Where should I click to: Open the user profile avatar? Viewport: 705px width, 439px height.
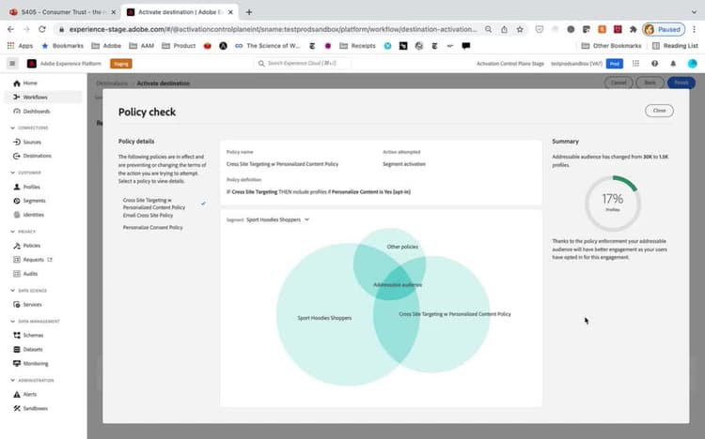pos(693,64)
